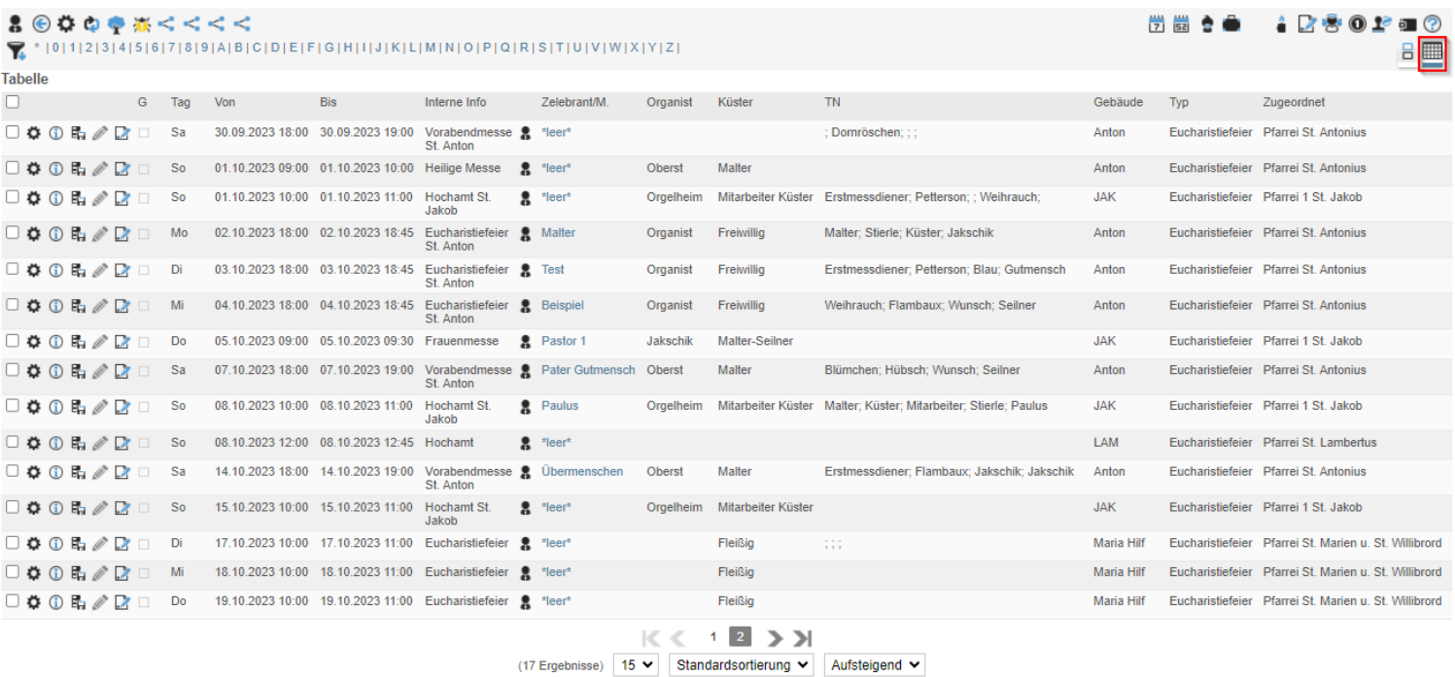
Task: Click pencil icon for 02.10.2023 Eucharistiefeier row
Action: point(99,234)
